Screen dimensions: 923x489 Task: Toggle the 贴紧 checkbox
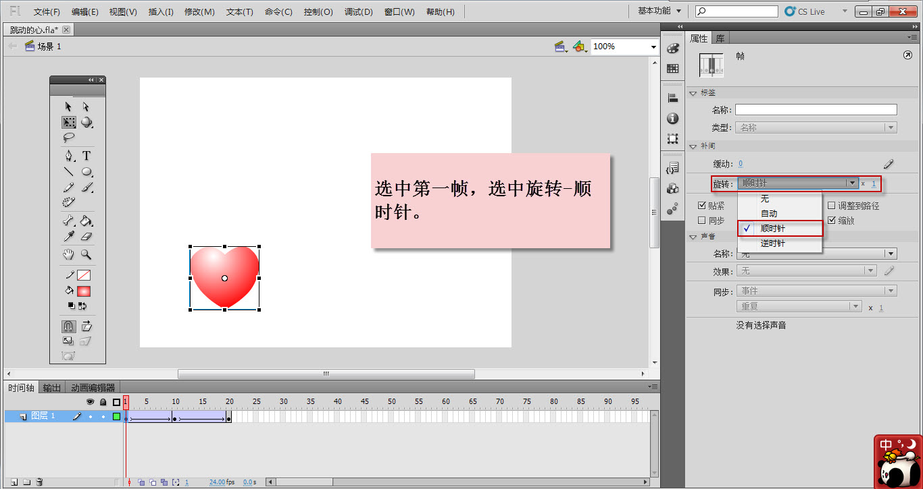[x=701, y=206]
